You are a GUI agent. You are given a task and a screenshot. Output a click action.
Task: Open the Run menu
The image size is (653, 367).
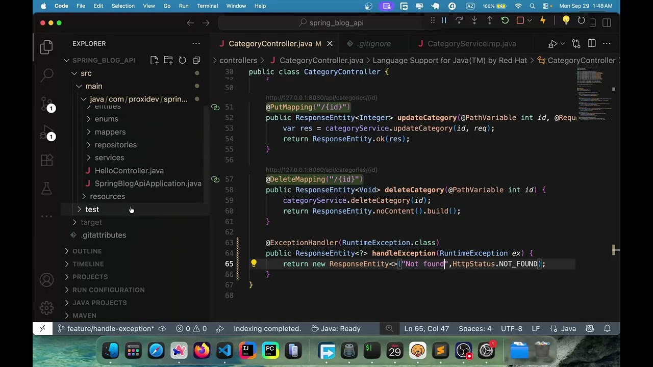point(184,6)
